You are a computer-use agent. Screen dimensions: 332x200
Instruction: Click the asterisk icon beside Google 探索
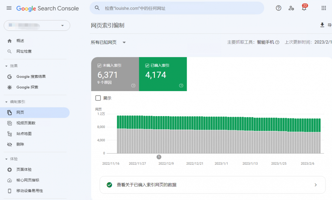tap(9, 87)
